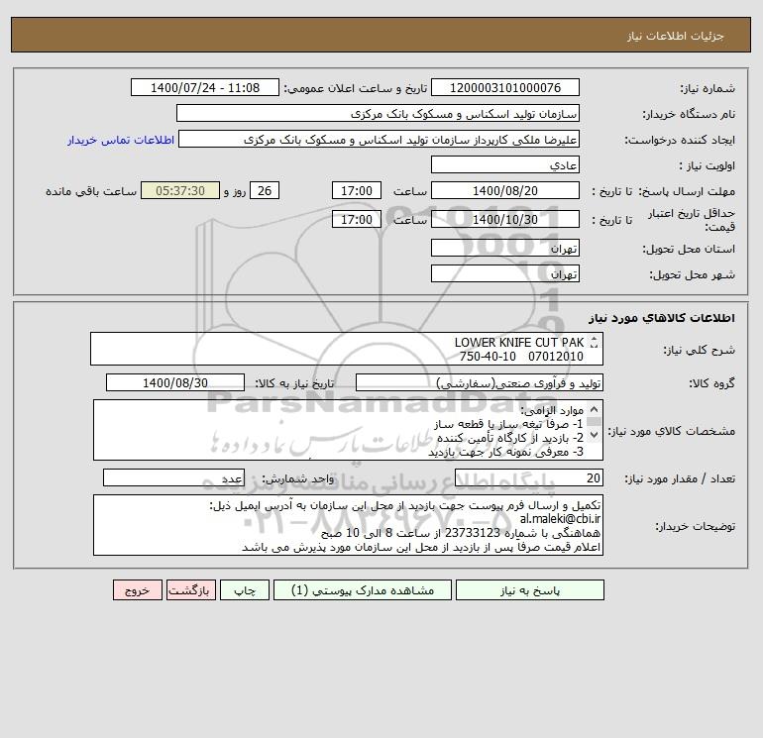Screen dimensions: 763x738
Task: Select need number field 1200003101000076
Action: [x=505, y=87]
